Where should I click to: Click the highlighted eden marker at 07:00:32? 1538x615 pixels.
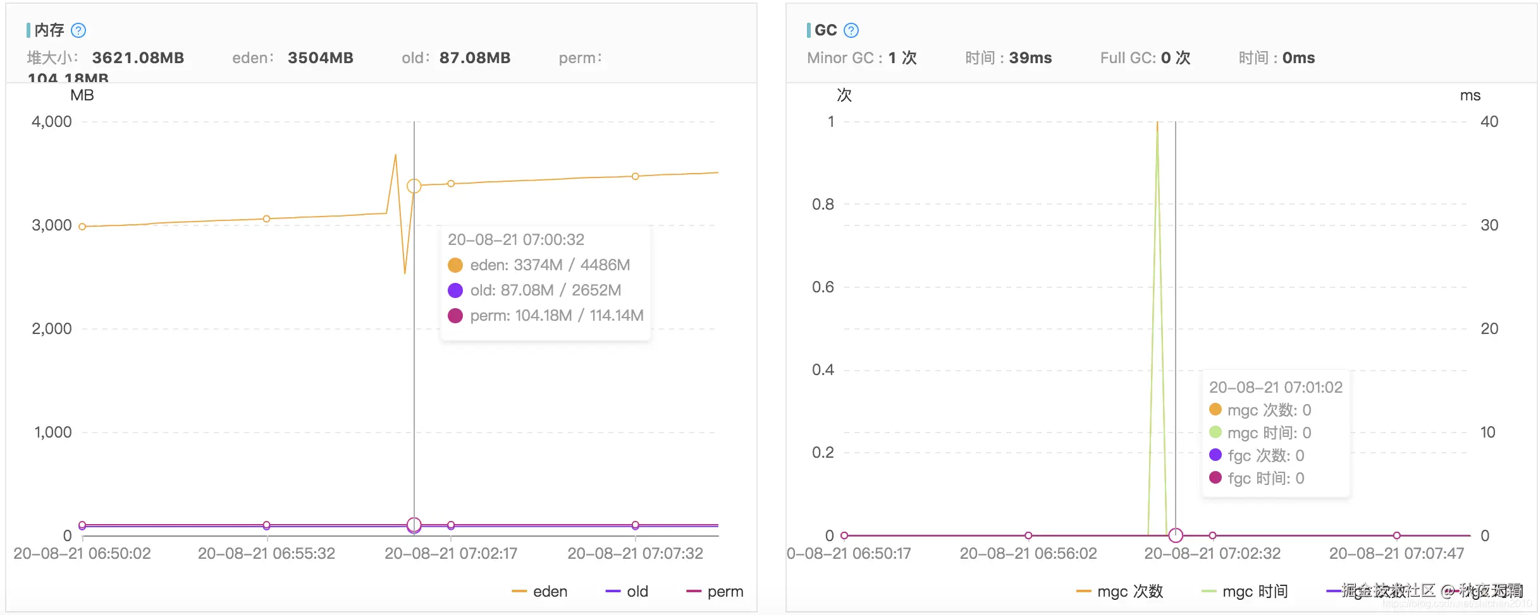(414, 186)
